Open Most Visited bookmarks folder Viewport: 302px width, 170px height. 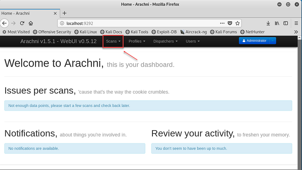pos(16,32)
